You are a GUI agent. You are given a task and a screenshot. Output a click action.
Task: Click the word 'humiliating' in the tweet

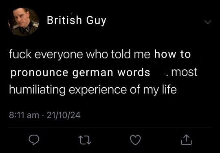pyautogui.click(x=37, y=90)
